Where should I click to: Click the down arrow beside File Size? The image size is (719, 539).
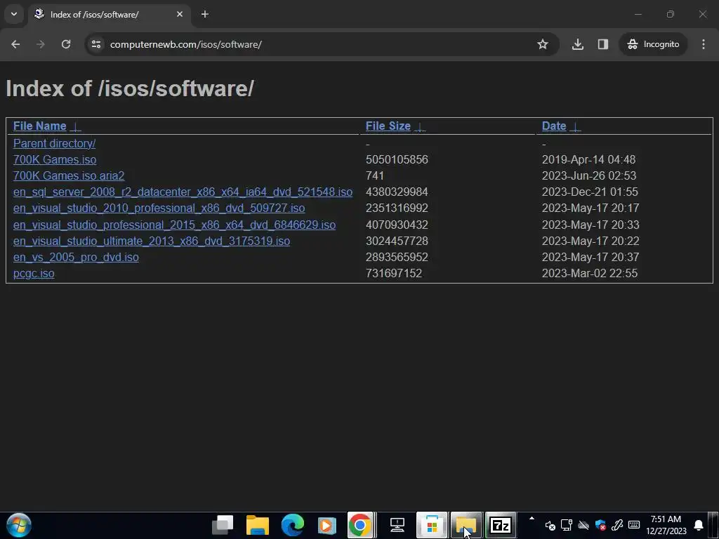(420, 126)
